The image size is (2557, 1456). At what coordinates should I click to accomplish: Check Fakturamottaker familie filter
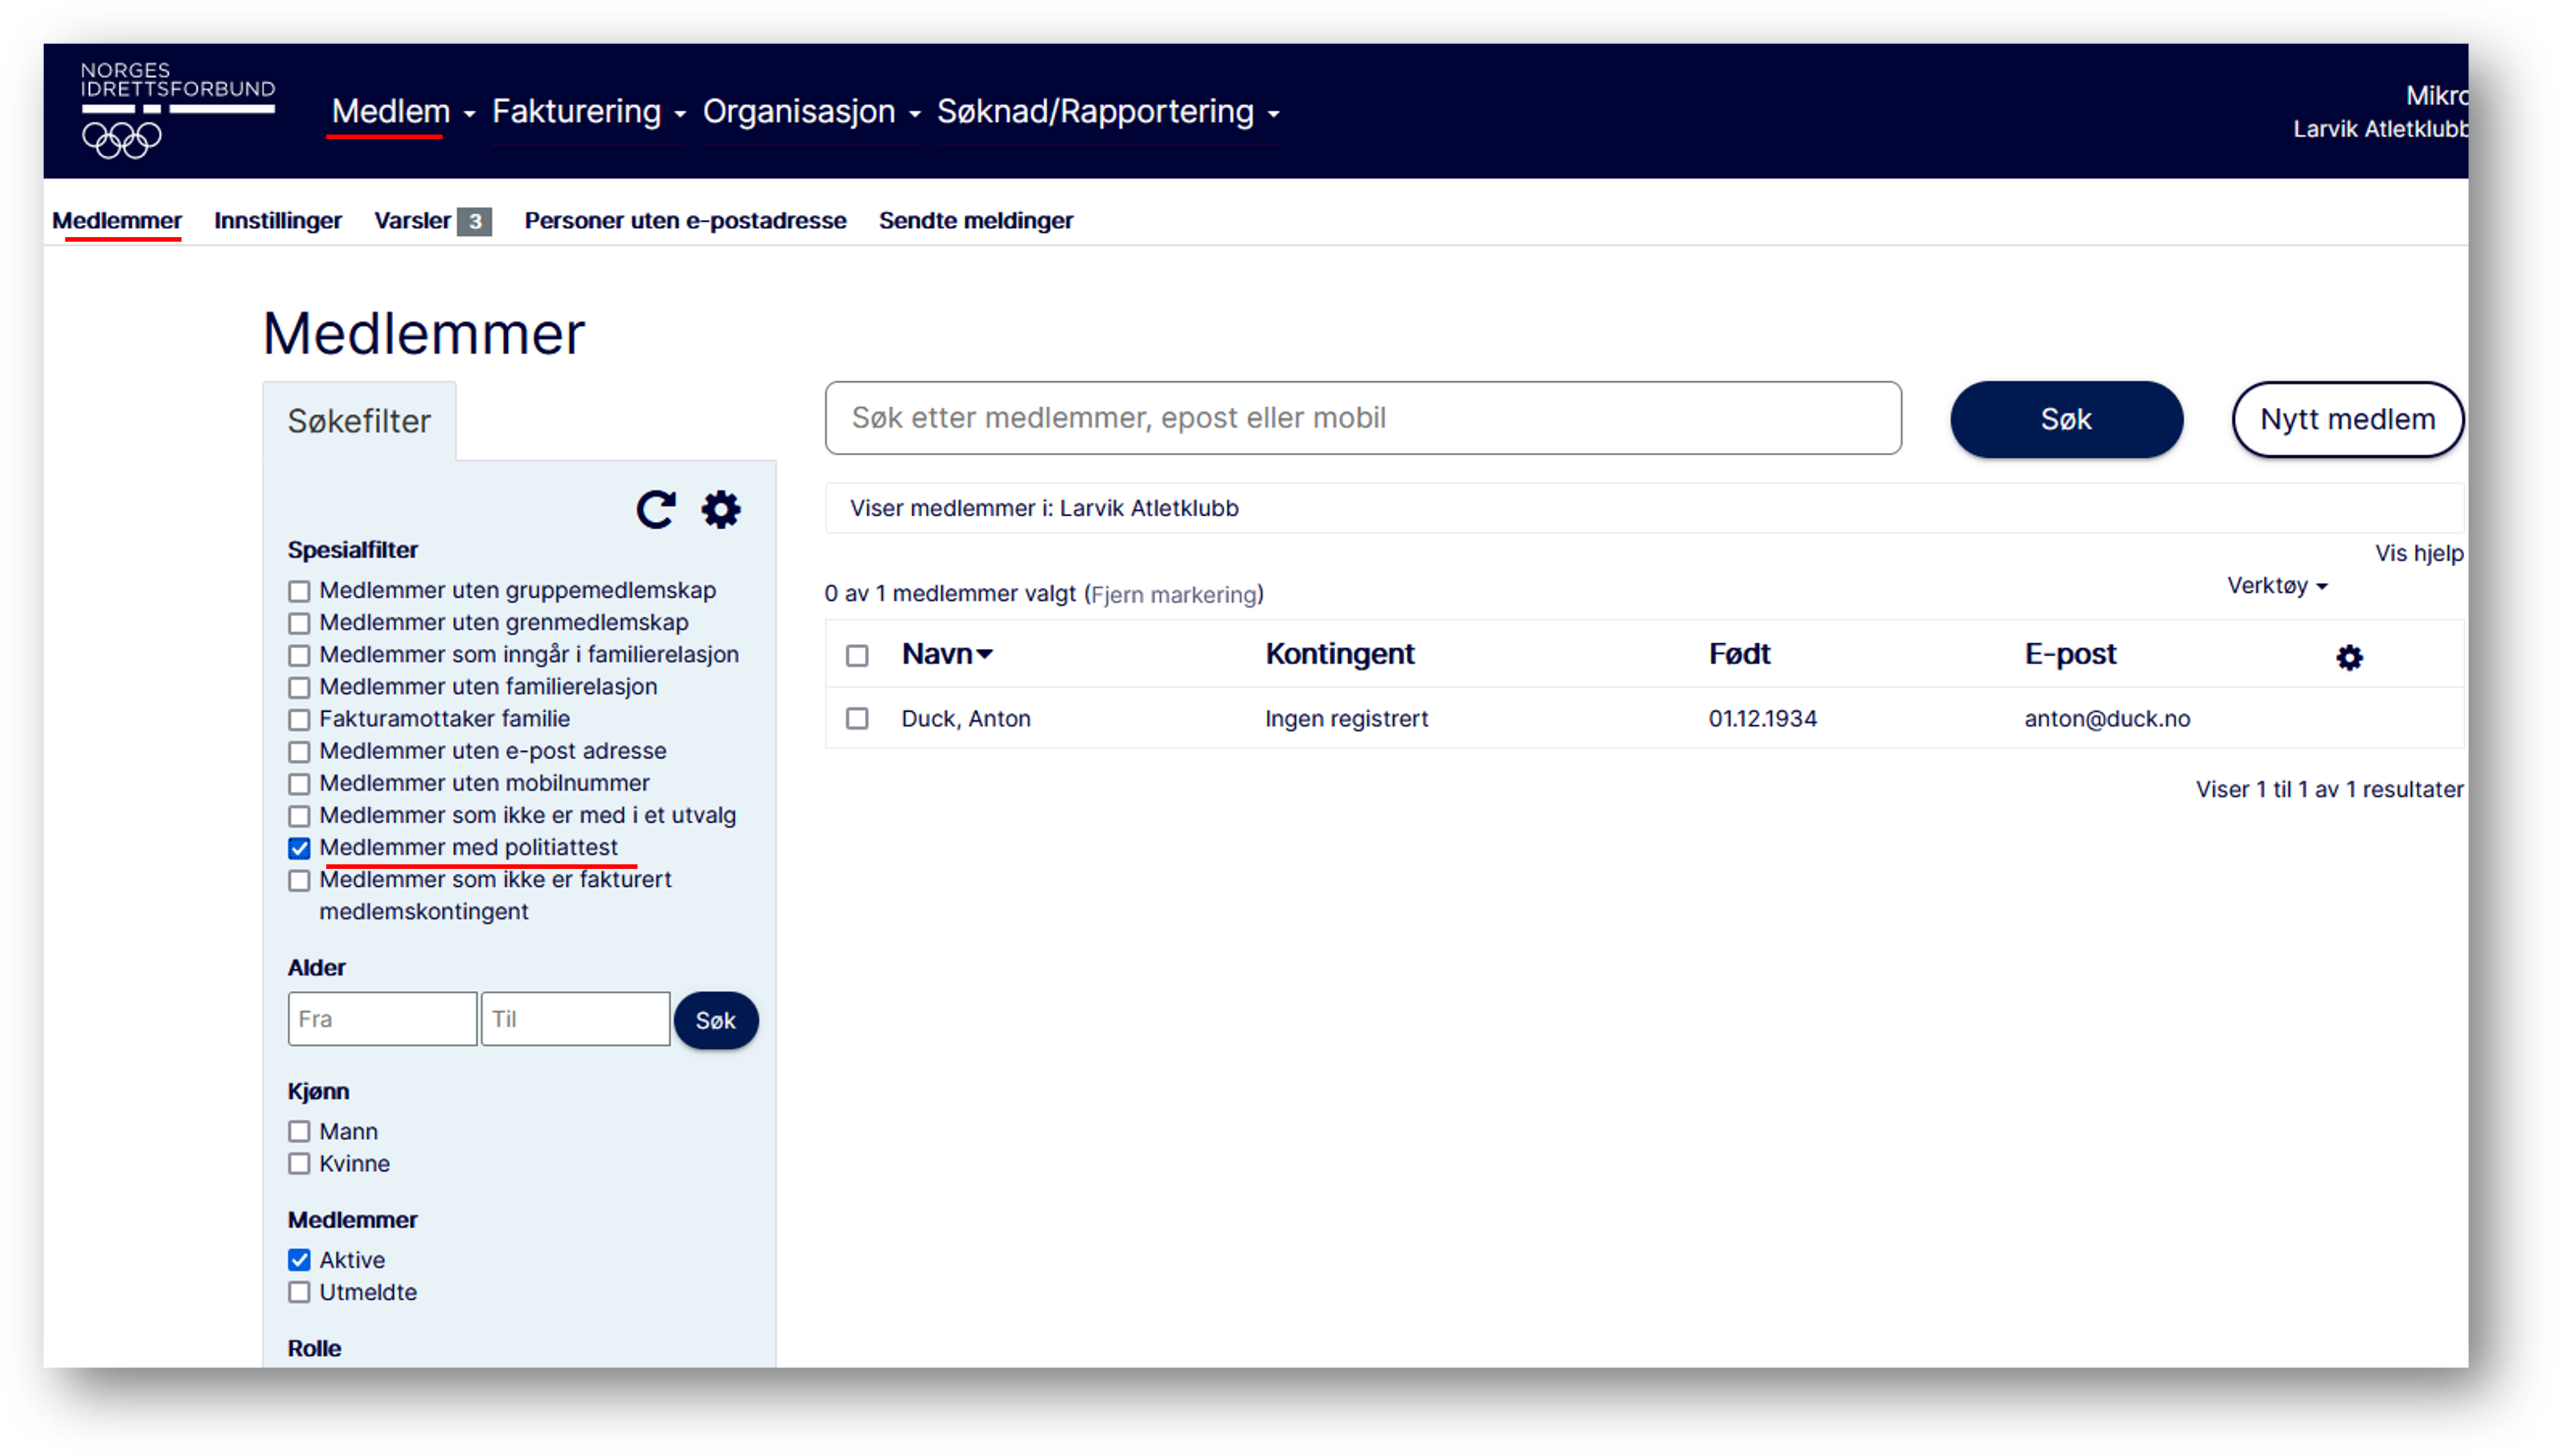point(299,719)
